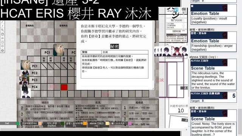This screenshot has height=136, width=242.
Task: Click the alyssa (ivy) player name tag
Action: [96, 125]
